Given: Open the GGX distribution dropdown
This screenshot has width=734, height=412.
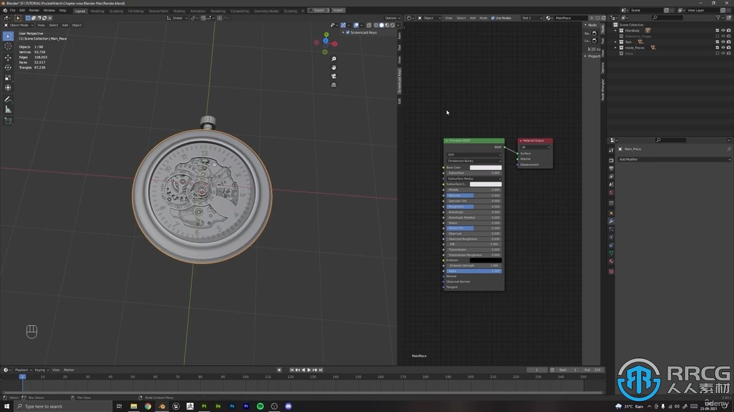Looking at the screenshot, I should pyautogui.click(x=474, y=154).
